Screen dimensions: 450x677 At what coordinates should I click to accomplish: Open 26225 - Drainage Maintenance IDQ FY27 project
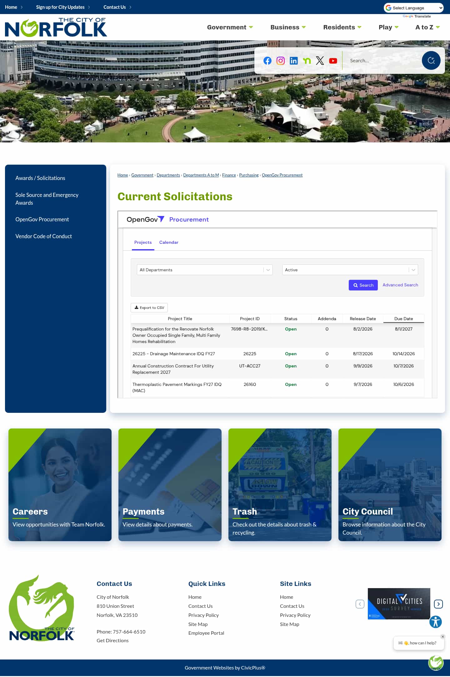tap(174, 354)
